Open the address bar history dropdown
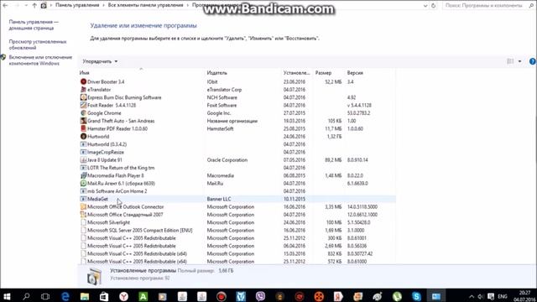Image resolution: width=537 pixels, height=302 pixels. pos(425,6)
